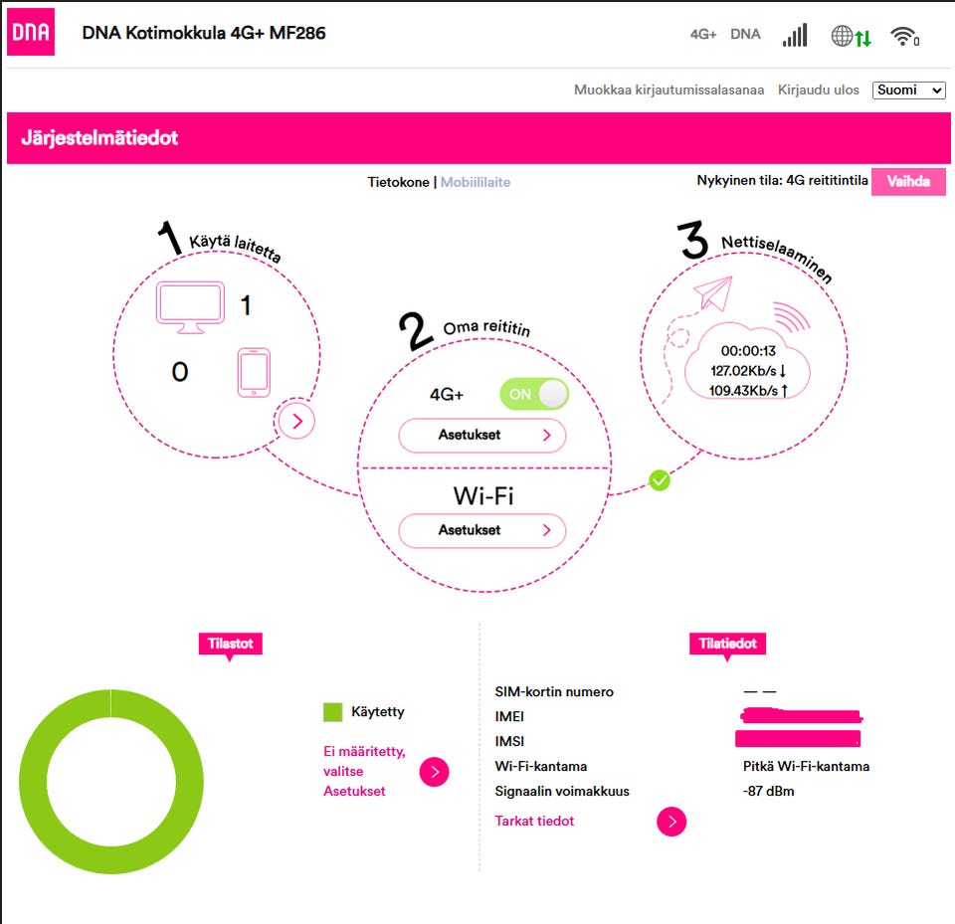
Task: Click the green Käytetty legend swatch
Action: click(x=332, y=712)
